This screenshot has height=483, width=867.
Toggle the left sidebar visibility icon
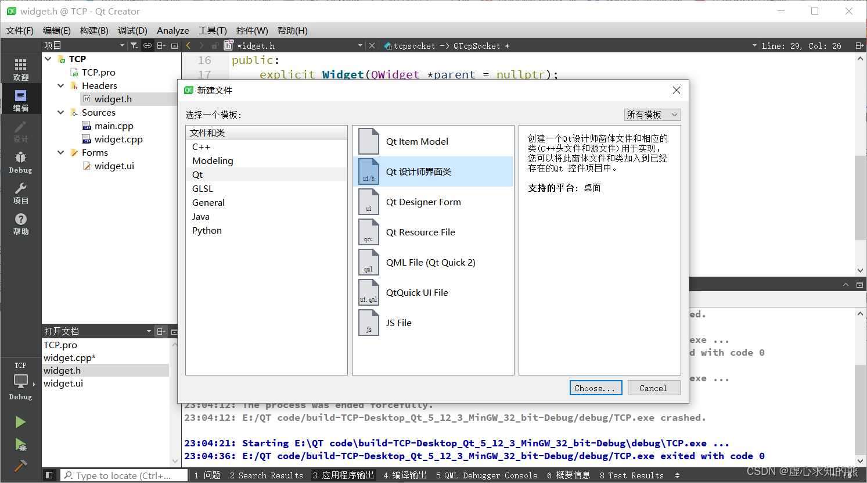tap(49, 475)
